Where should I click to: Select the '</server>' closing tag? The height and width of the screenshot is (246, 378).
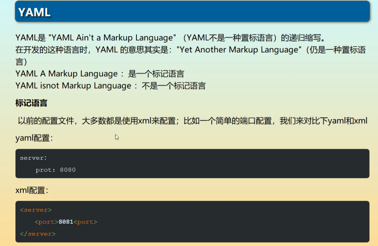coord(38,234)
